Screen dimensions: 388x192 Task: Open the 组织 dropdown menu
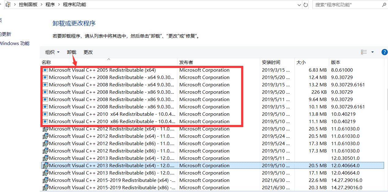point(52,52)
